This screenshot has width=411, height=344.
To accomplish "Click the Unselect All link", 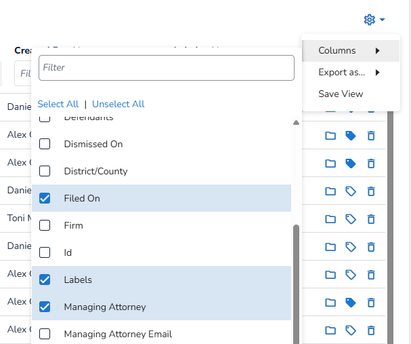I will point(118,104).
